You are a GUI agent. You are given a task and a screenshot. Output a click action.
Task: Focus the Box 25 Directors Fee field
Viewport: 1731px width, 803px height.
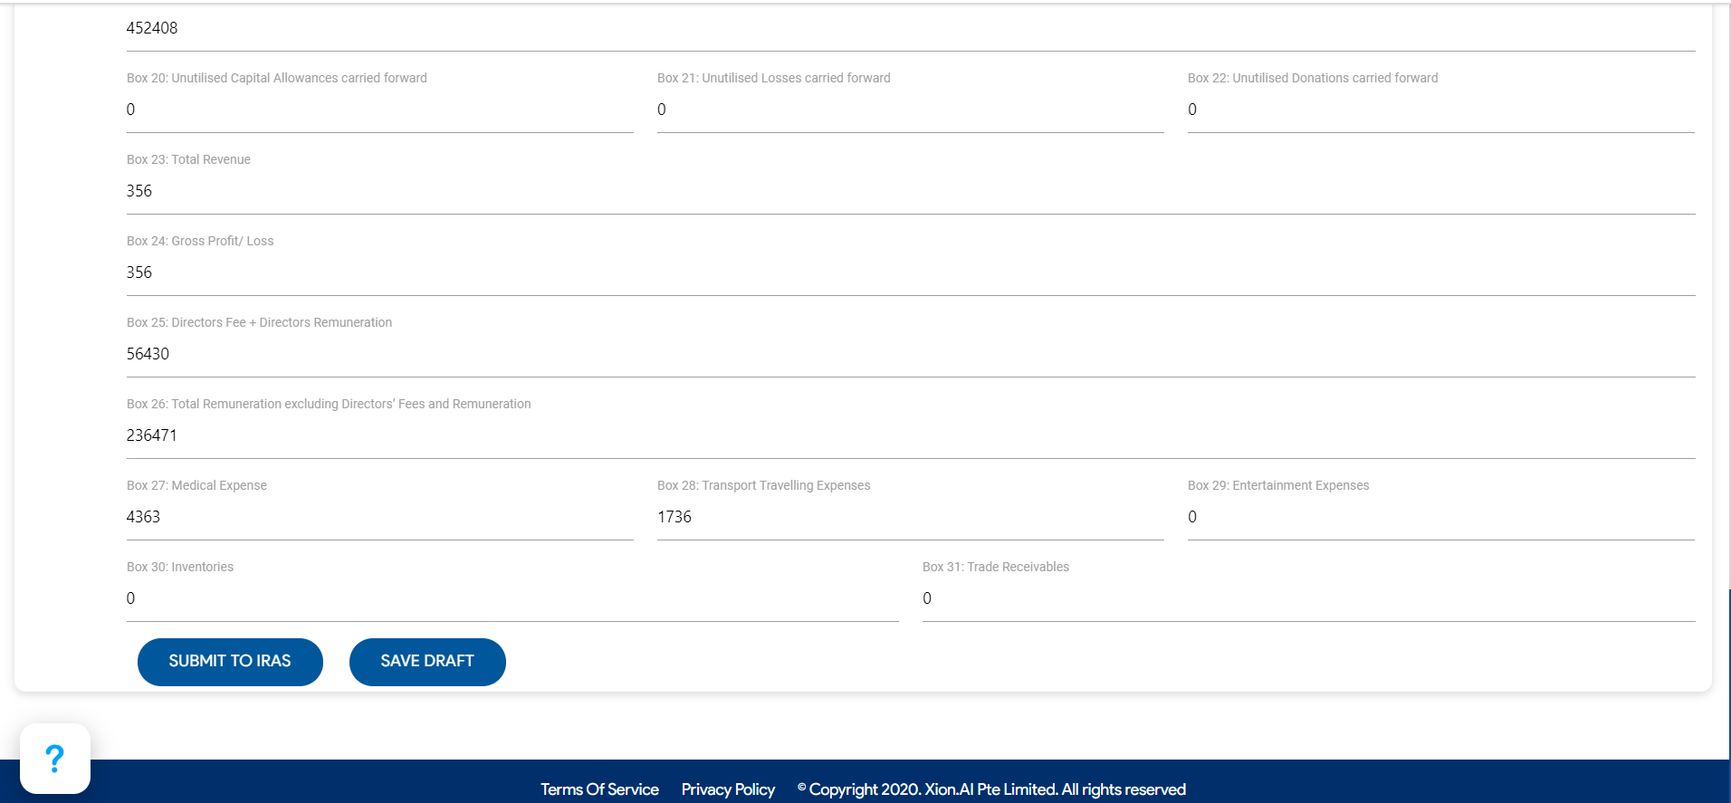(910, 354)
